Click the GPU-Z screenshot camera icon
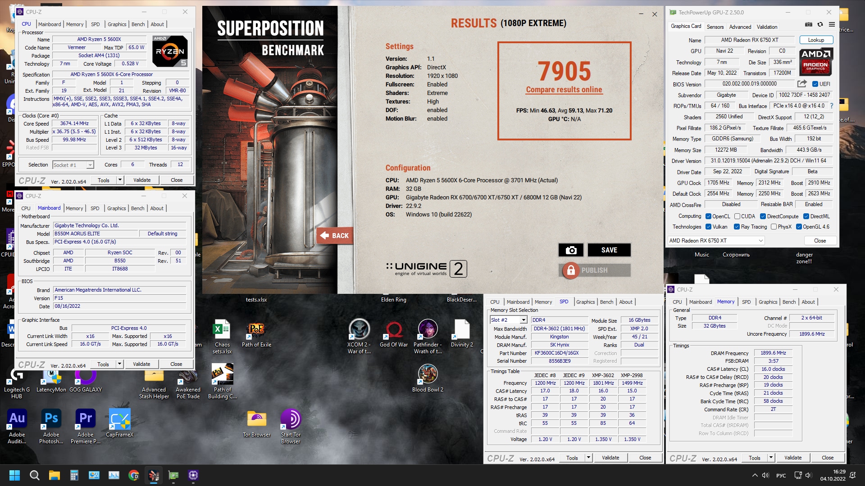Image resolution: width=865 pixels, height=486 pixels. (x=809, y=24)
